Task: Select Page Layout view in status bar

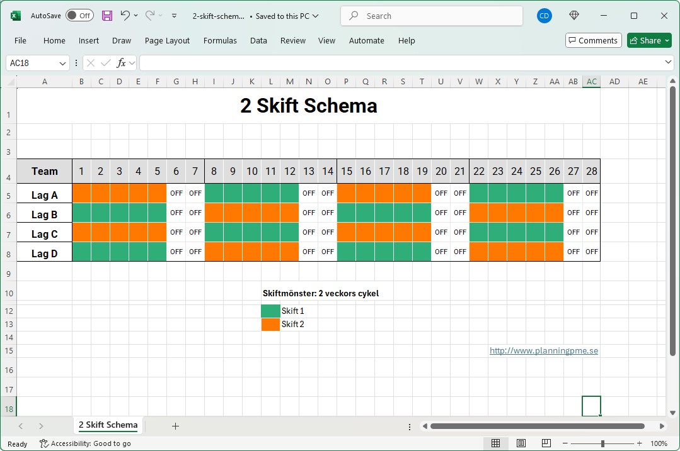Action: click(521, 443)
